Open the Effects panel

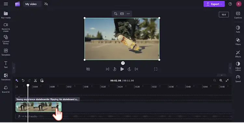238,54
